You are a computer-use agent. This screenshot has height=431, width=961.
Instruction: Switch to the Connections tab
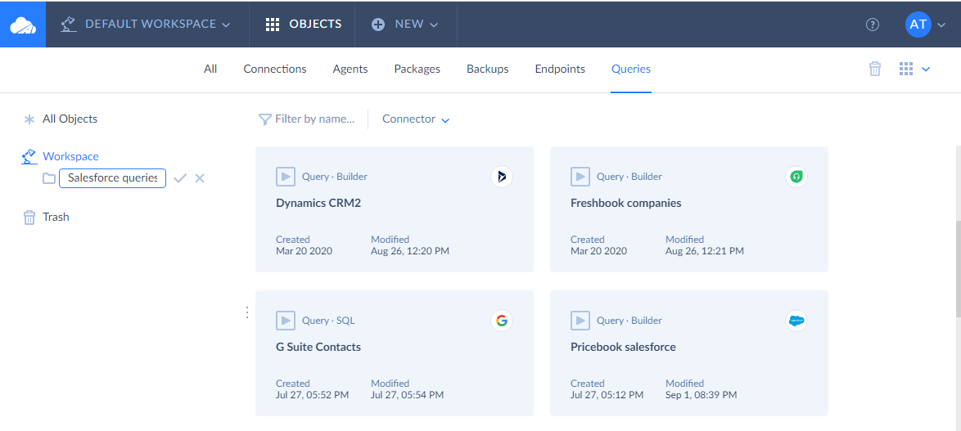point(274,70)
